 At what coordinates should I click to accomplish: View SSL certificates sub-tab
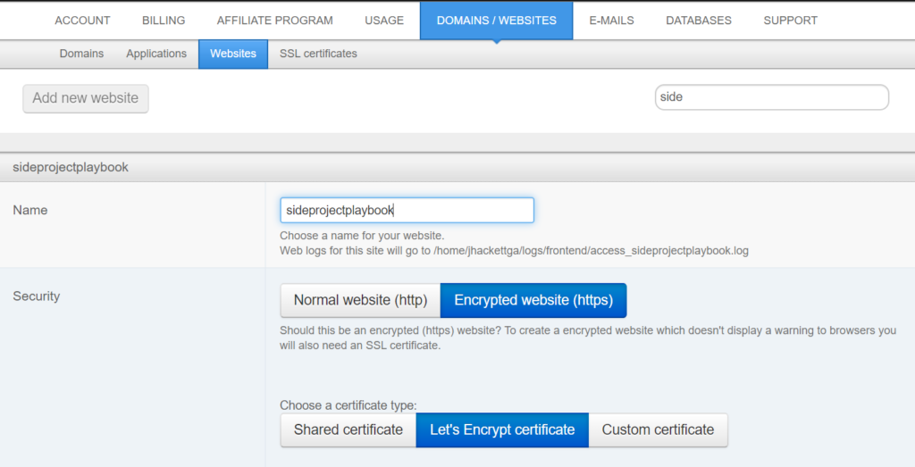pos(318,54)
